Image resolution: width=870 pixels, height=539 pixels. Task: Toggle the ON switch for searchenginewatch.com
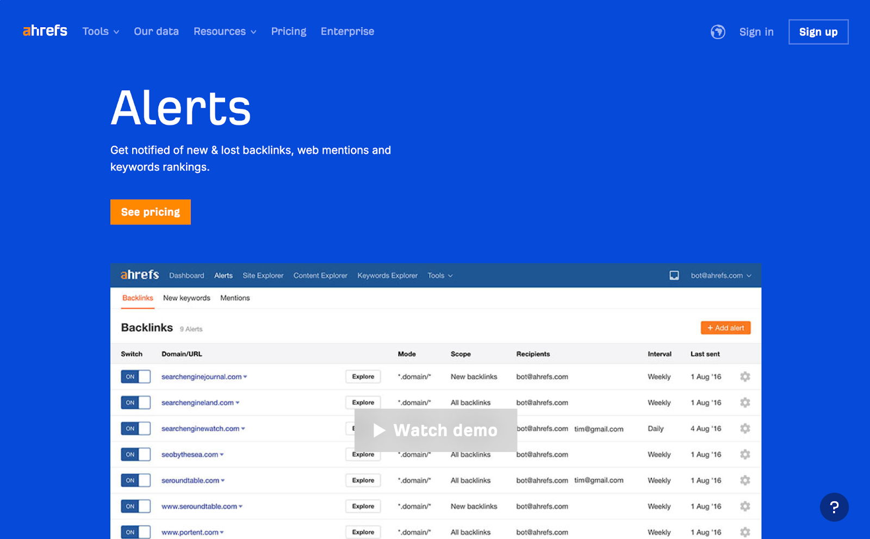pyautogui.click(x=135, y=429)
